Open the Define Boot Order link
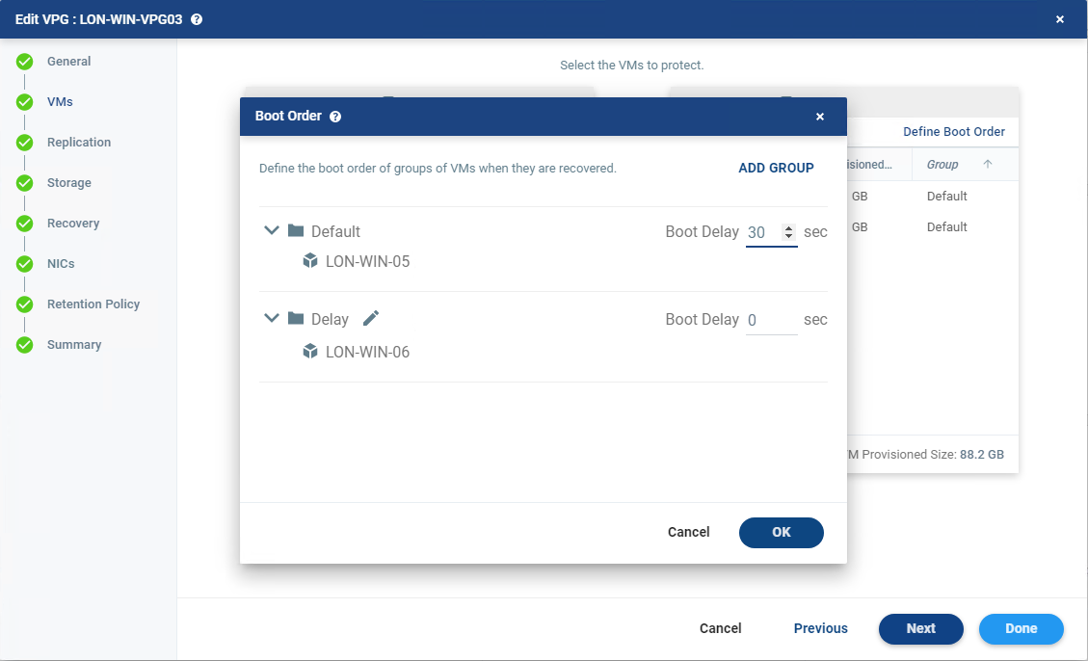1088x661 pixels. tap(953, 132)
